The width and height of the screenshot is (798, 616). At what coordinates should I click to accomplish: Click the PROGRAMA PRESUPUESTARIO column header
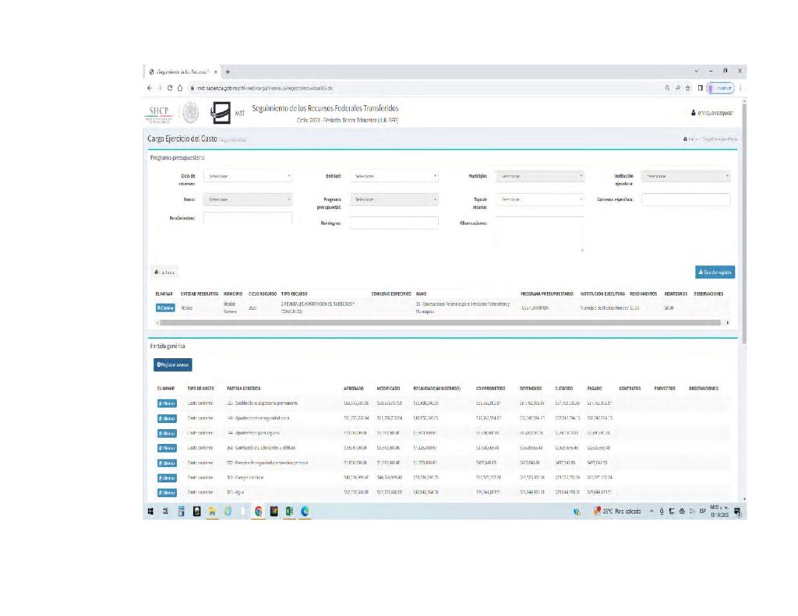546,294
